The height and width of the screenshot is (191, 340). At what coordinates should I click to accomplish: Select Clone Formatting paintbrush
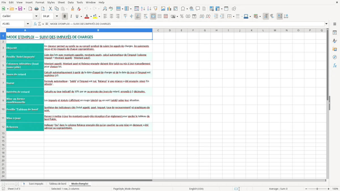[73, 9]
